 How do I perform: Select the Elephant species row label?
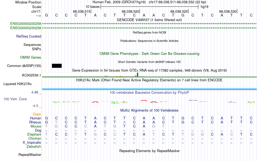point(34,134)
